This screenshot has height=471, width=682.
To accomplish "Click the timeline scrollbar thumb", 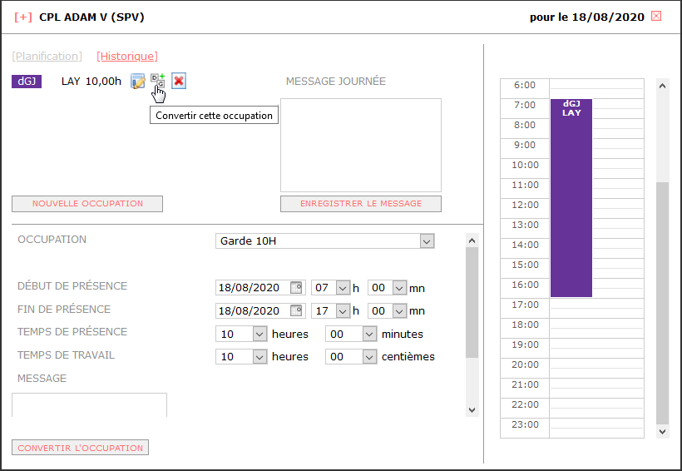I will (x=662, y=303).
